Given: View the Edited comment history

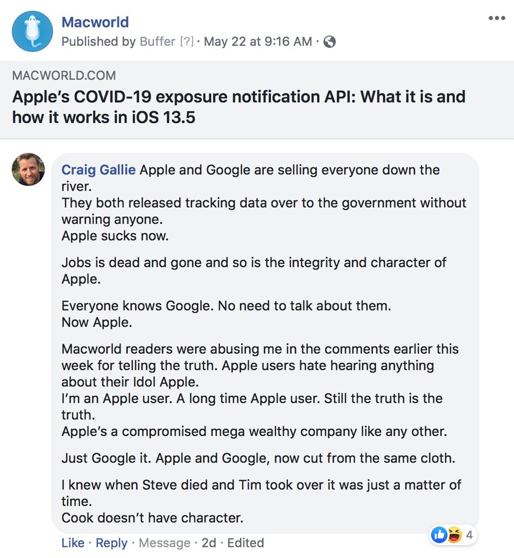Looking at the screenshot, I should 245,543.
